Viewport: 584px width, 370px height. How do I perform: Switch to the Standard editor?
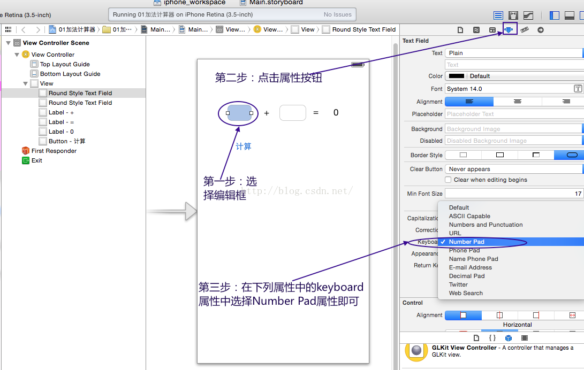pos(498,16)
